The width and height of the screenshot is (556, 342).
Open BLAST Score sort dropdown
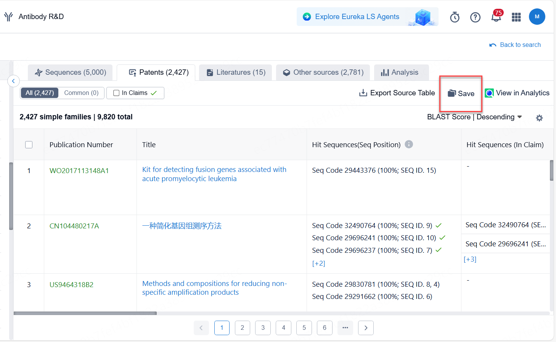click(x=474, y=117)
